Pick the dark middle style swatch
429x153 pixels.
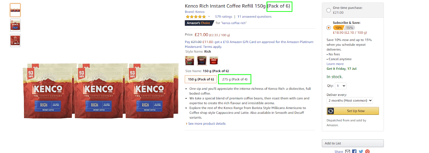point(202,61)
